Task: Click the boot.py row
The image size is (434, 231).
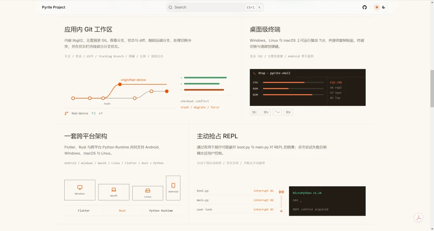Action: 235,191
